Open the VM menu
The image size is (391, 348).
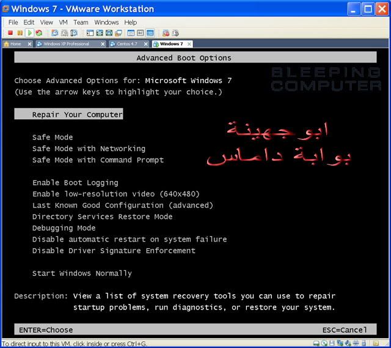[x=63, y=22]
